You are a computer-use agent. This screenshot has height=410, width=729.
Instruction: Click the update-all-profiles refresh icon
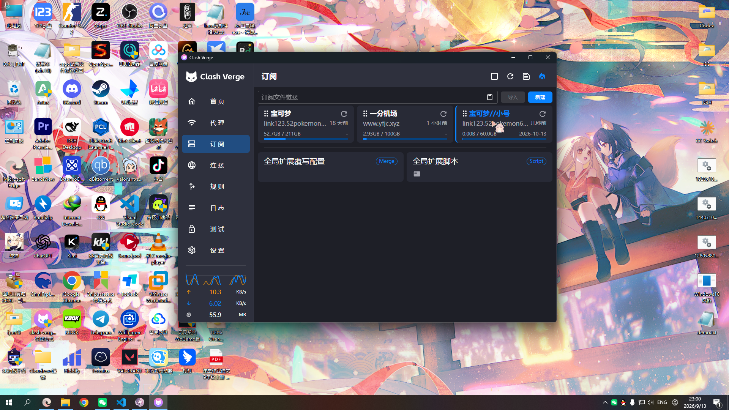[510, 77]
